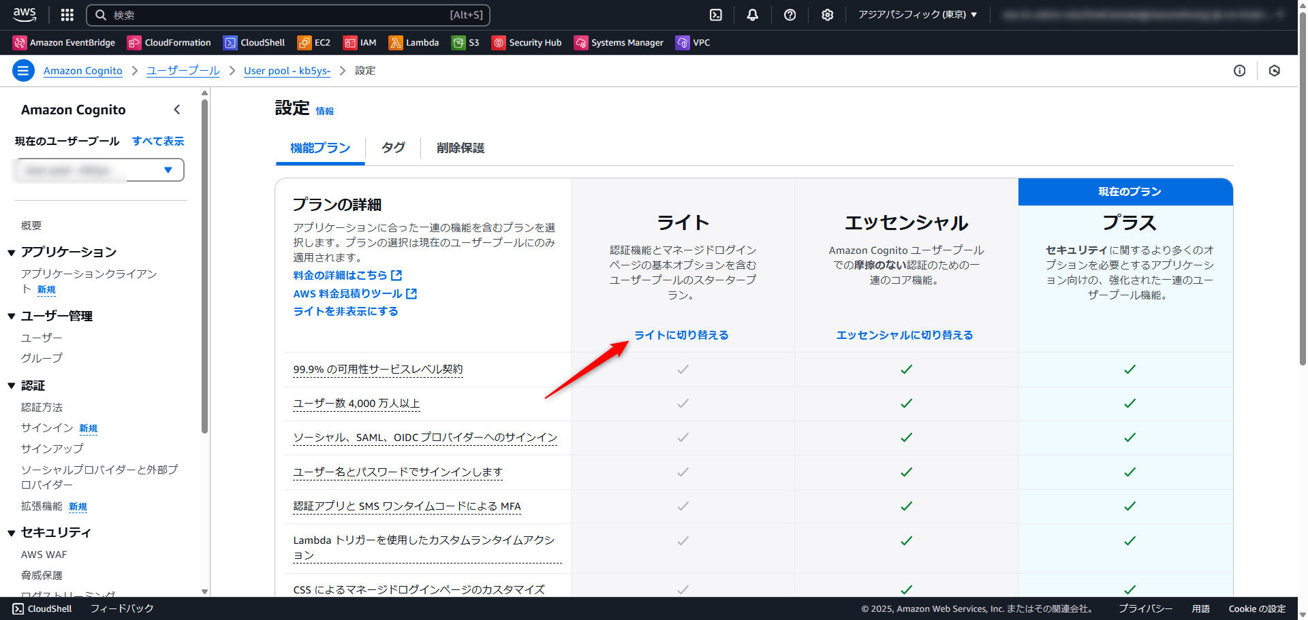Screen dimensions: 1308x620
Task: Open VPC shortcut
Action: [x=693, y=43]
